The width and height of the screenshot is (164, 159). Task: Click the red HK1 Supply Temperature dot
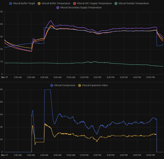[75, 4]
